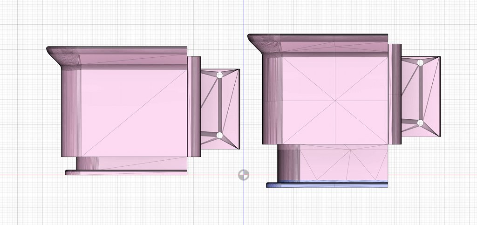Click the tall narrow bracket beside left model's body

coord(194,107)
